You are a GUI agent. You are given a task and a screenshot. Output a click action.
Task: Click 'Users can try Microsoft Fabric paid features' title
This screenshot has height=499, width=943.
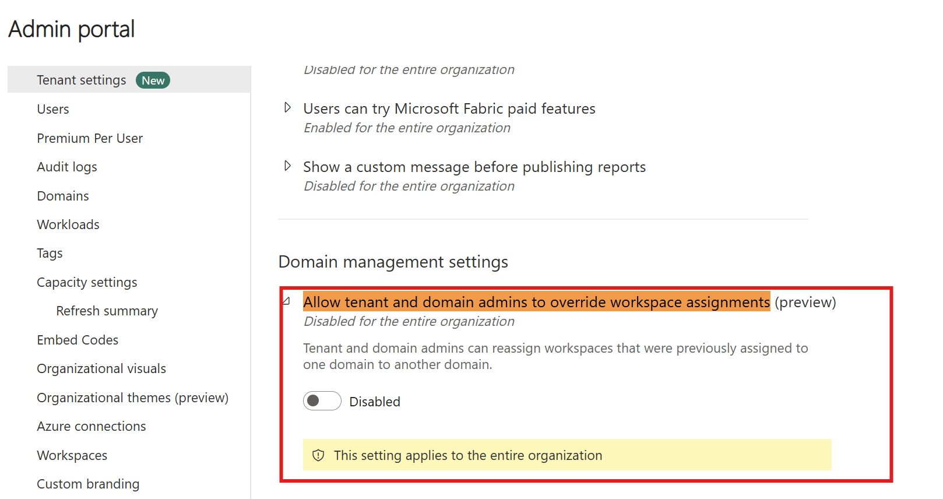point(449,109)
